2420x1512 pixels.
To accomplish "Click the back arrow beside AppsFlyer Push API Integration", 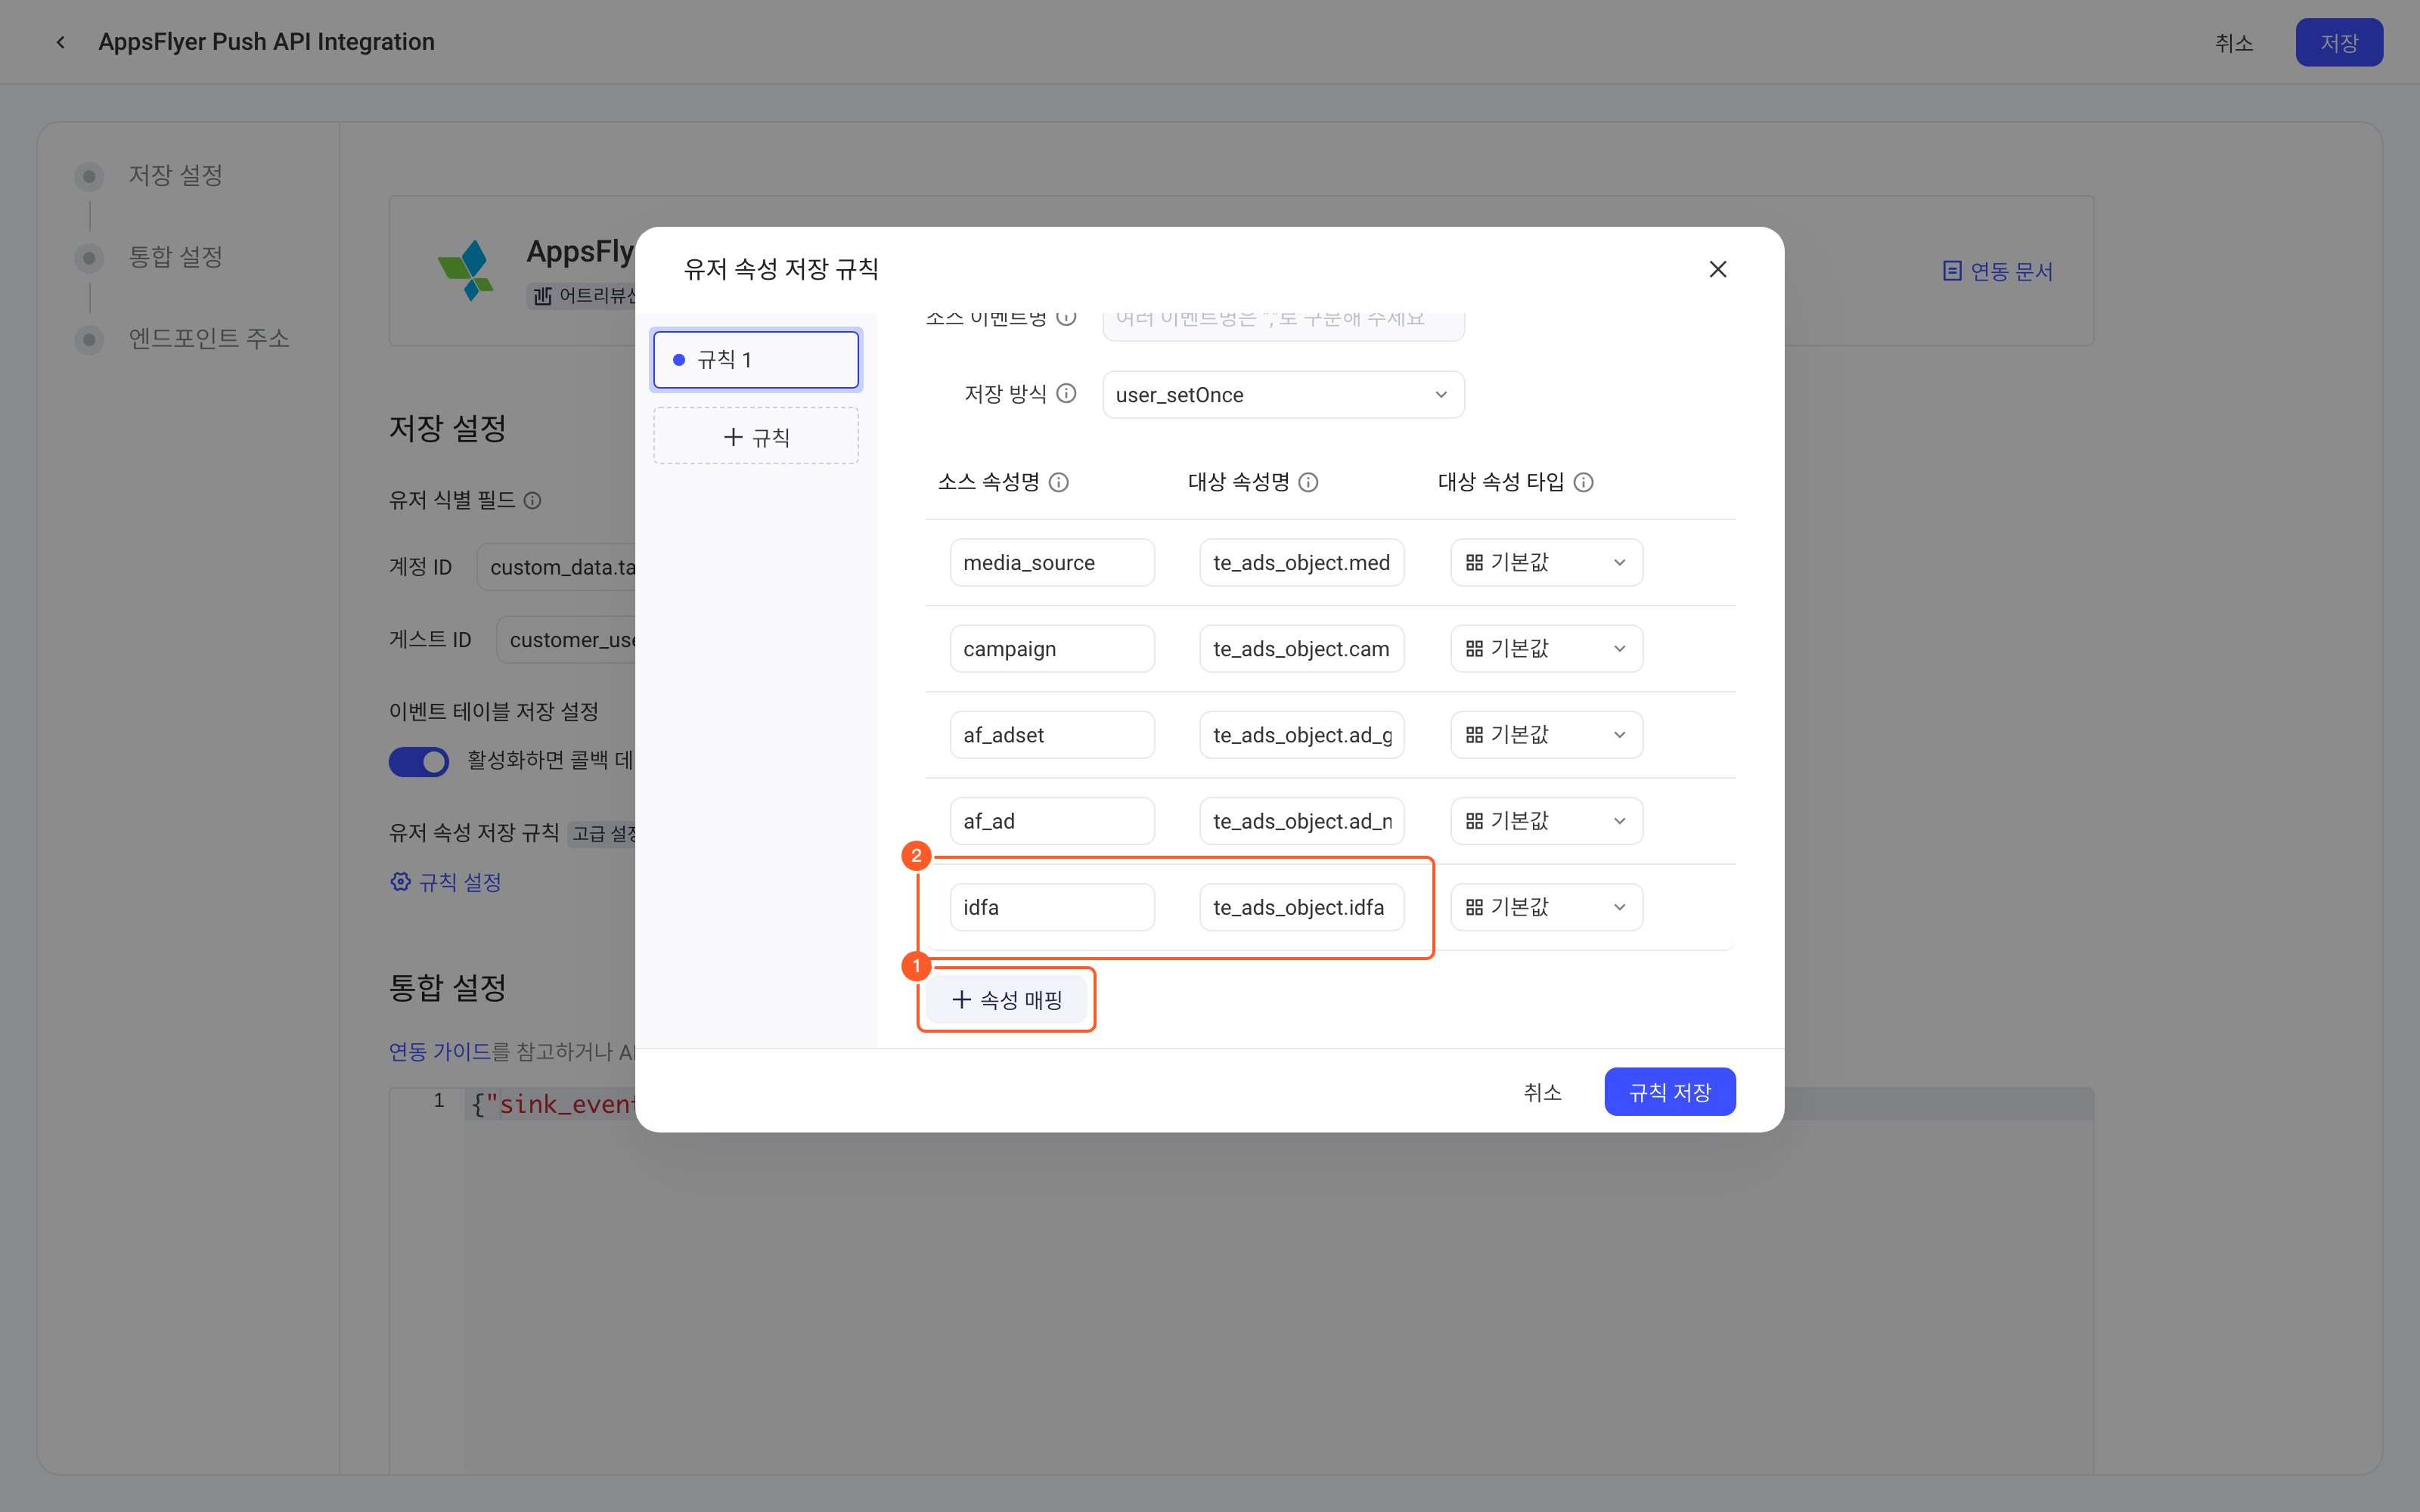I will tap(61, 42).
